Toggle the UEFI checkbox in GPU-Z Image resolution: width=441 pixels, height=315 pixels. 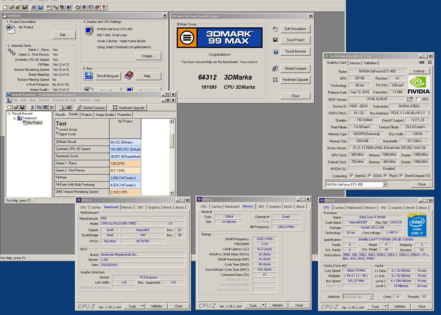tap(418, 99)
